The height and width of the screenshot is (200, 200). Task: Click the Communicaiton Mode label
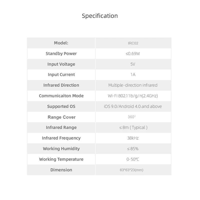[x=61, y=96]
